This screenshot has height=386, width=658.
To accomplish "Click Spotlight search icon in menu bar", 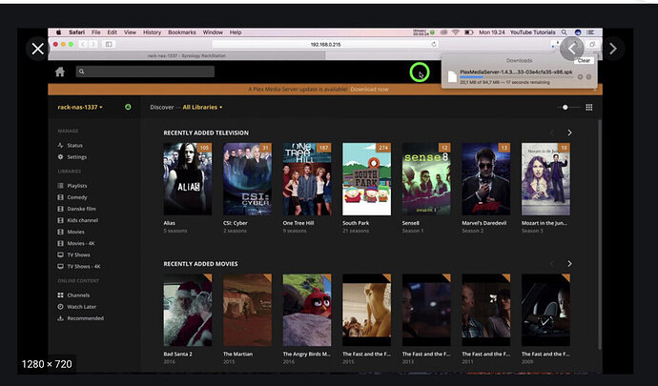I will [x=565, y=32].
